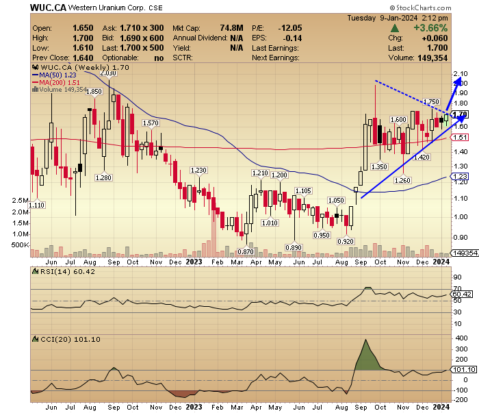Image resolution: width=479 pixels, height=413 pixels.
Task: Click the WUC.CA ticker title
Action: pyautogui.click(x=48, y=8)
